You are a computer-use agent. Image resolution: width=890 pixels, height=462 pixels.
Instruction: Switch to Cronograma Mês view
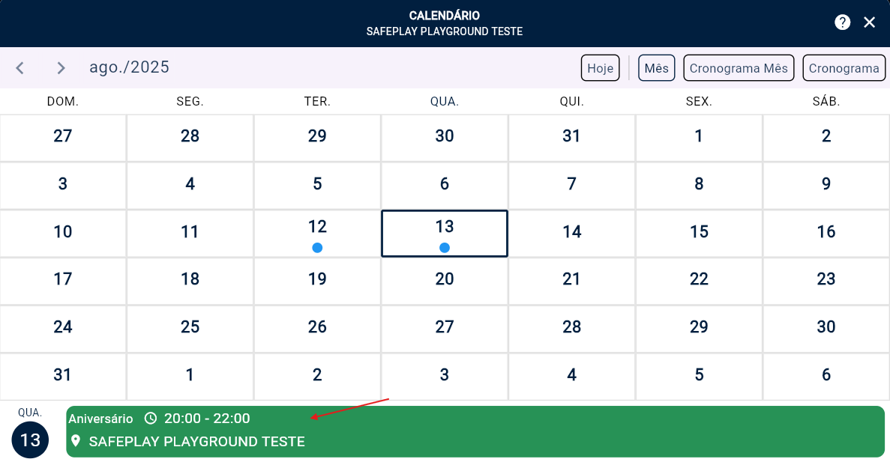739,68
